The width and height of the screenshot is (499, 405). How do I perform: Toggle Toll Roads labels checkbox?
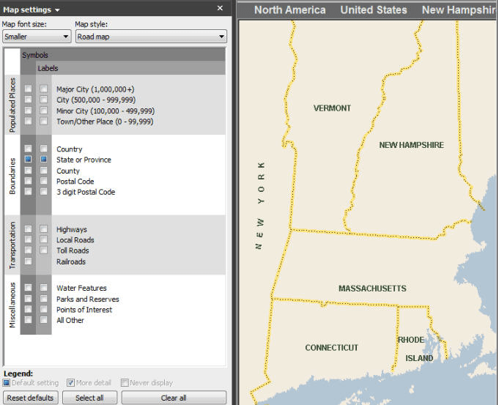click(44, 250)
